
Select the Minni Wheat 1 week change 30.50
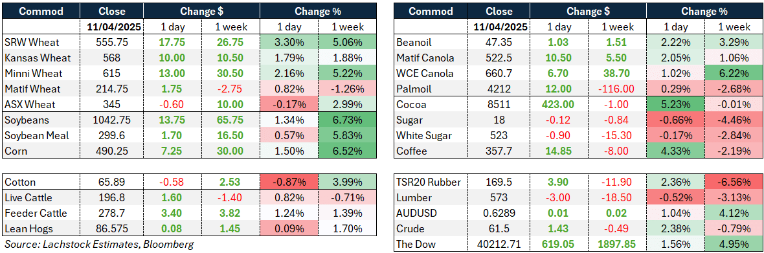230,74
